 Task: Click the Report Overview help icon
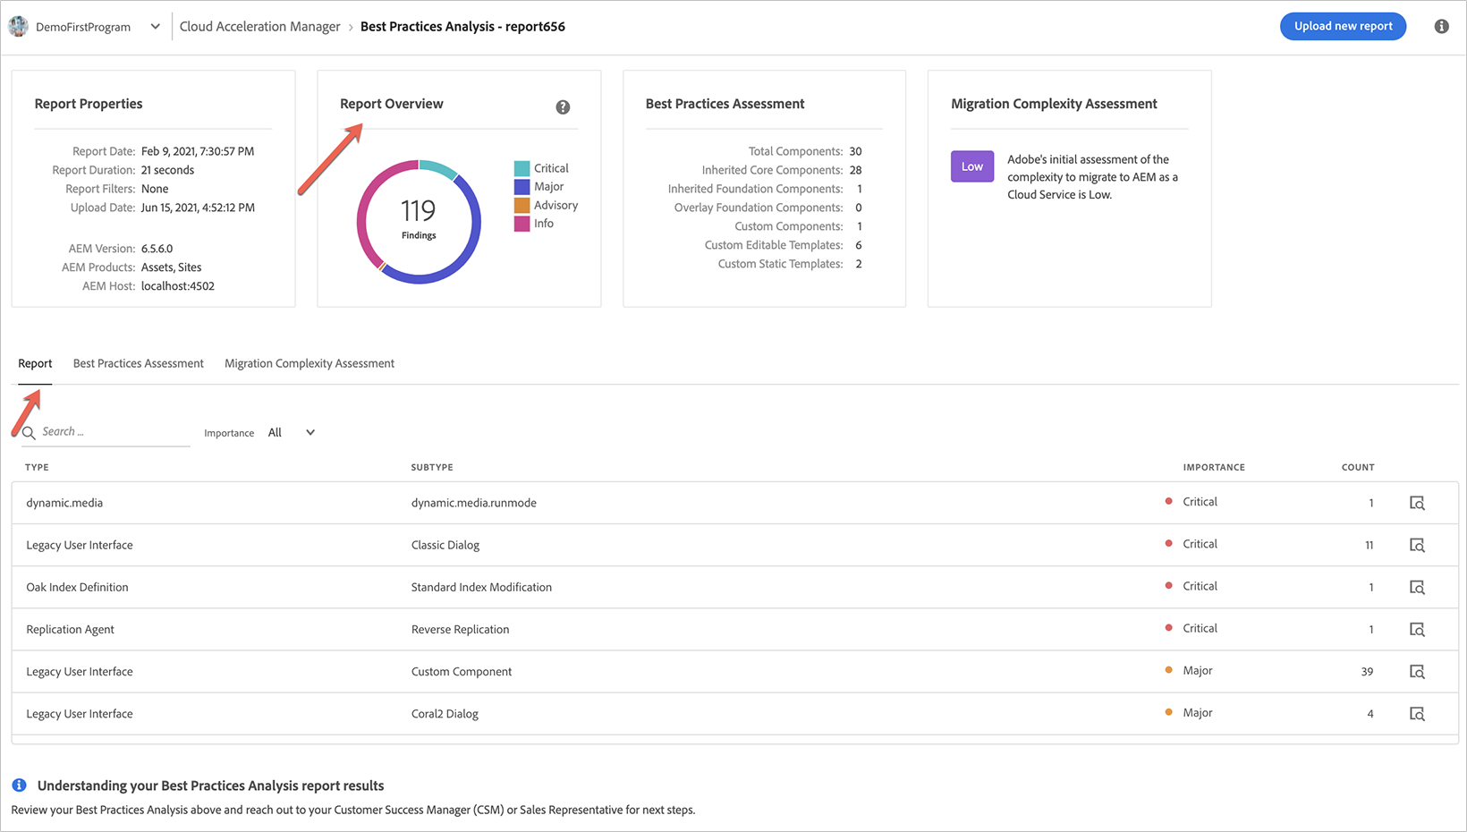point(563,107)
